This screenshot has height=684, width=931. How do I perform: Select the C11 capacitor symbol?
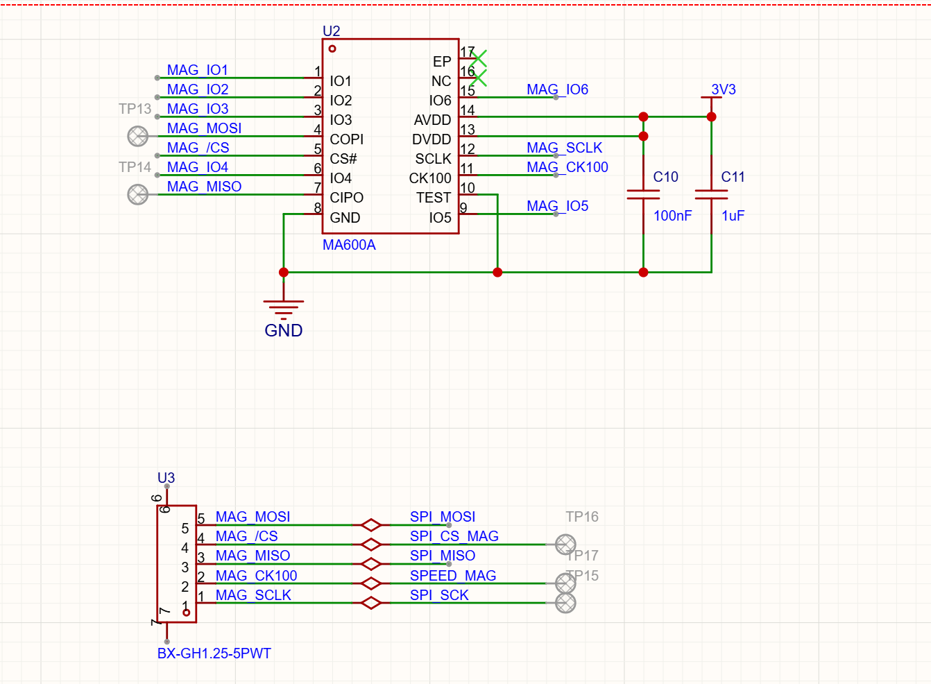(711, 194)
